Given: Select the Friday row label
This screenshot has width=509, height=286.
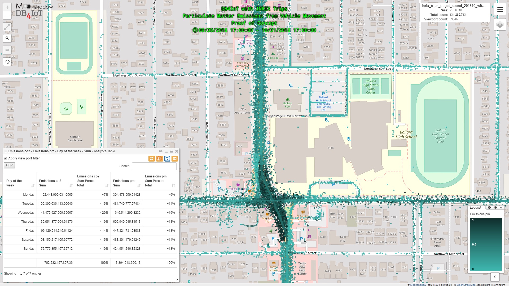Looking at the screenshot, I should coord(30,231).
